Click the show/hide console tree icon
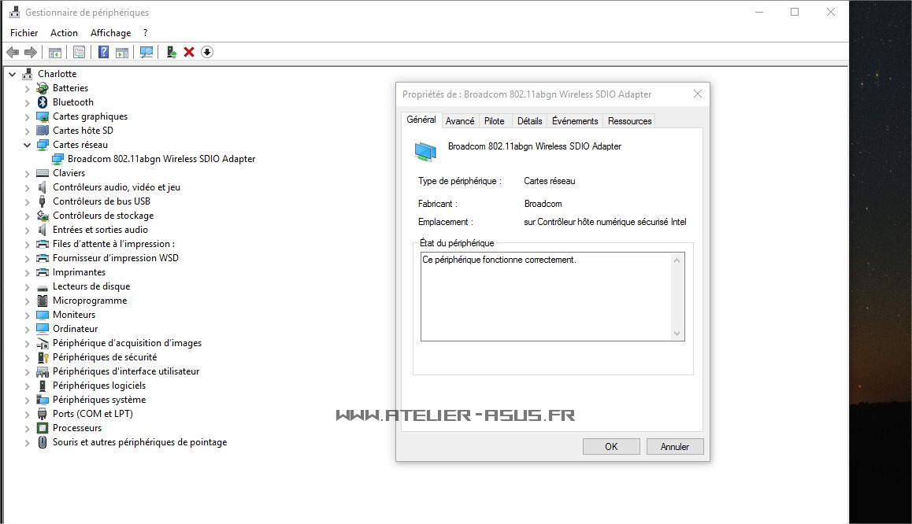This screenshot has width=912, height=524. click(54, 52)
